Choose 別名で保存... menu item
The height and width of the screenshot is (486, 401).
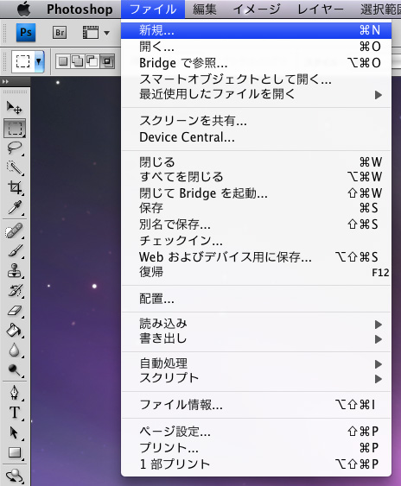coord(256,224)
